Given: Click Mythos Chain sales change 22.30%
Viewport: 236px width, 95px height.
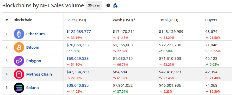Looking at the screenshot, I should click(74, 78).
